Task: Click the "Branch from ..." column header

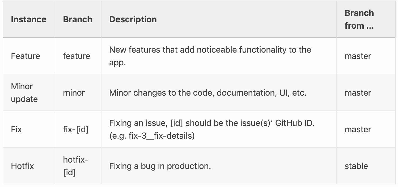Action: 359,19
